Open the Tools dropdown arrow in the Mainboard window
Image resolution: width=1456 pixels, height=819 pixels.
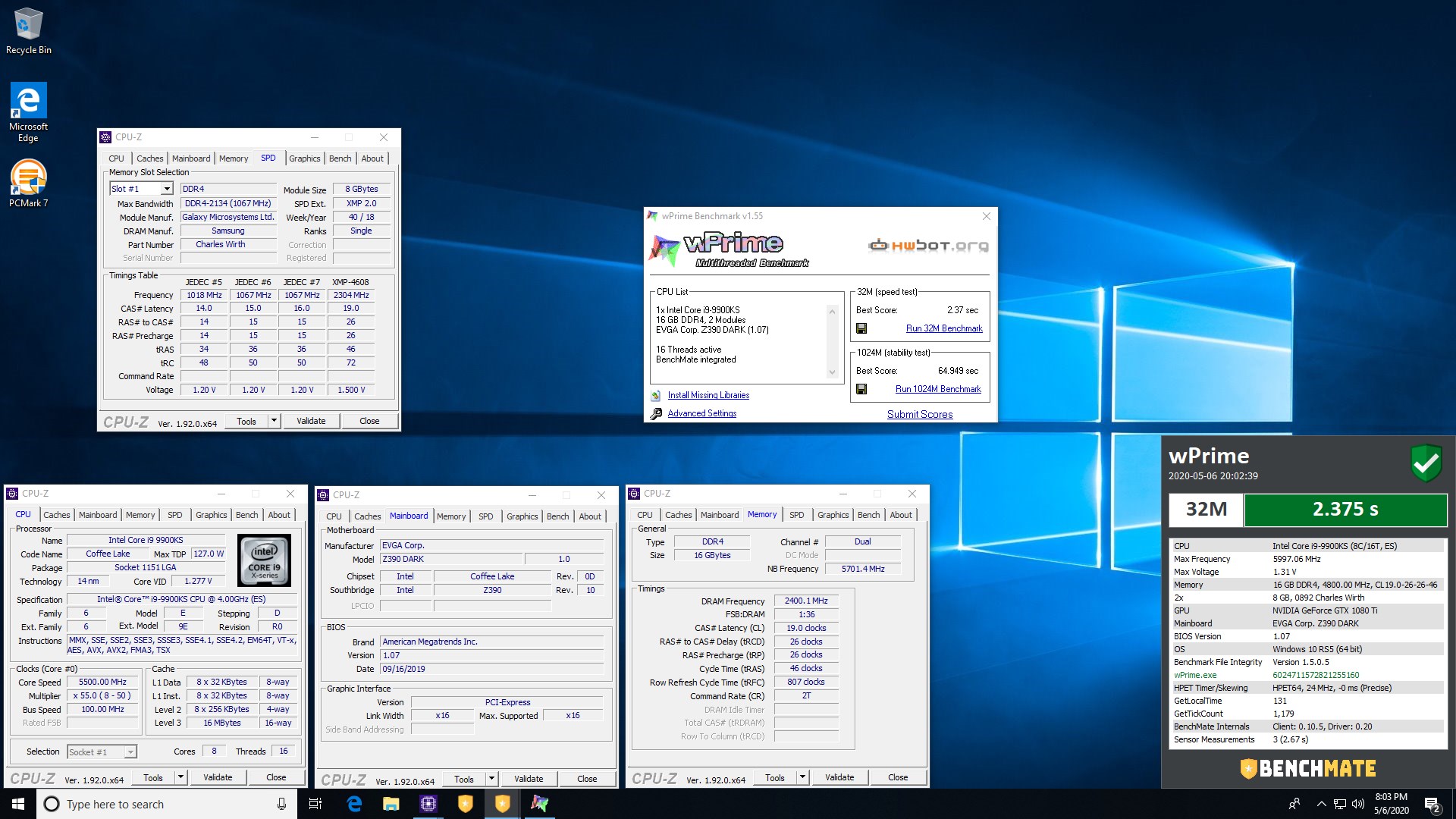pos(491,779)
